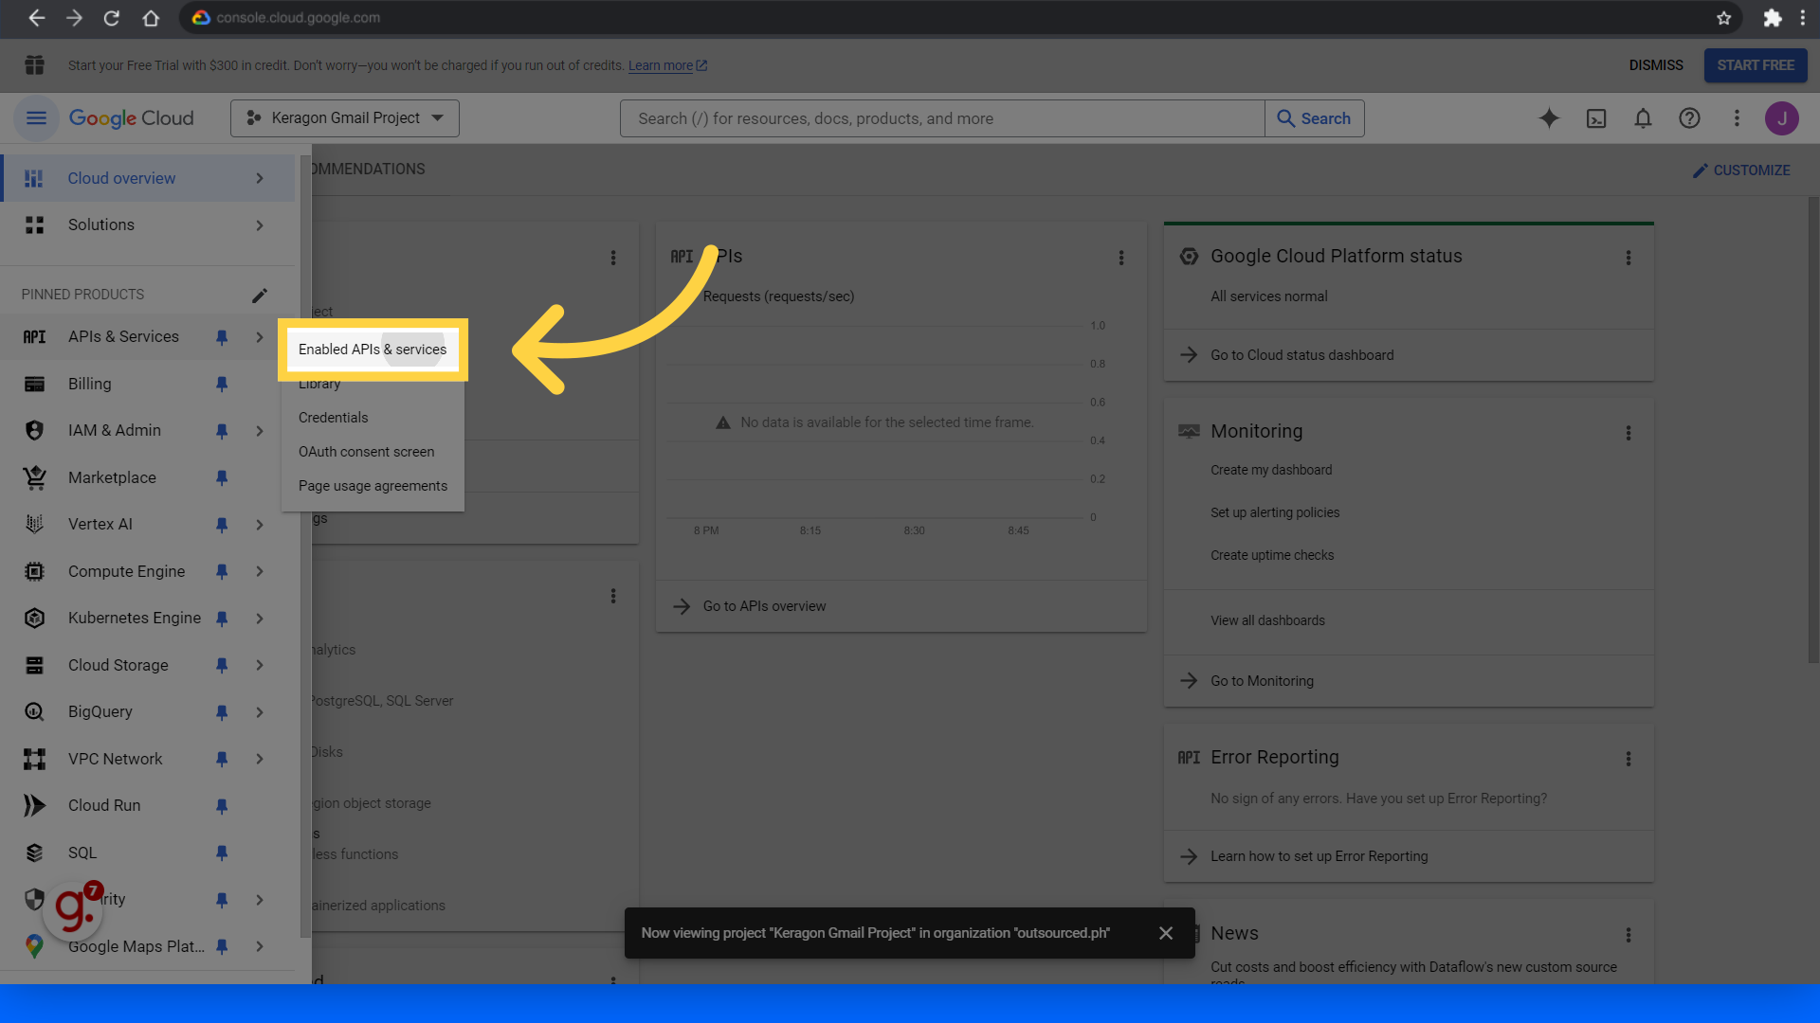Click the Search button

pos(1315,118)
